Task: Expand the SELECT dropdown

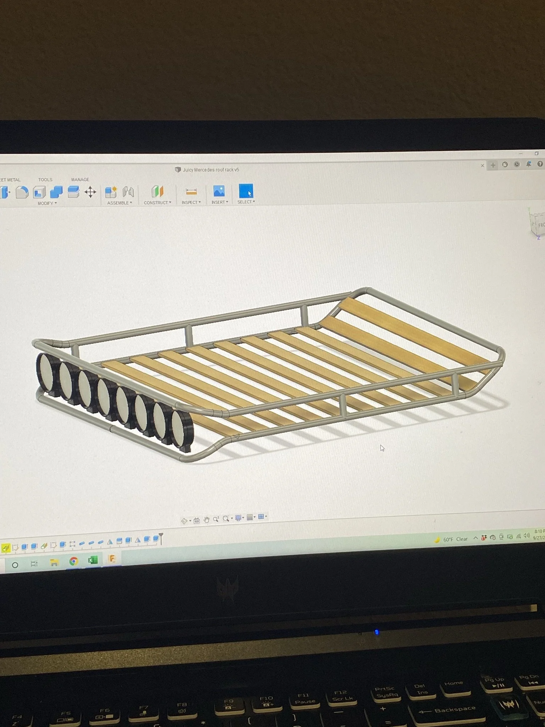Action: 246,202
